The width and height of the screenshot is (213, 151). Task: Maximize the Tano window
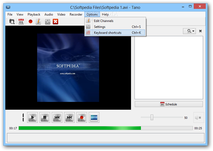click(x=190, y=6)
